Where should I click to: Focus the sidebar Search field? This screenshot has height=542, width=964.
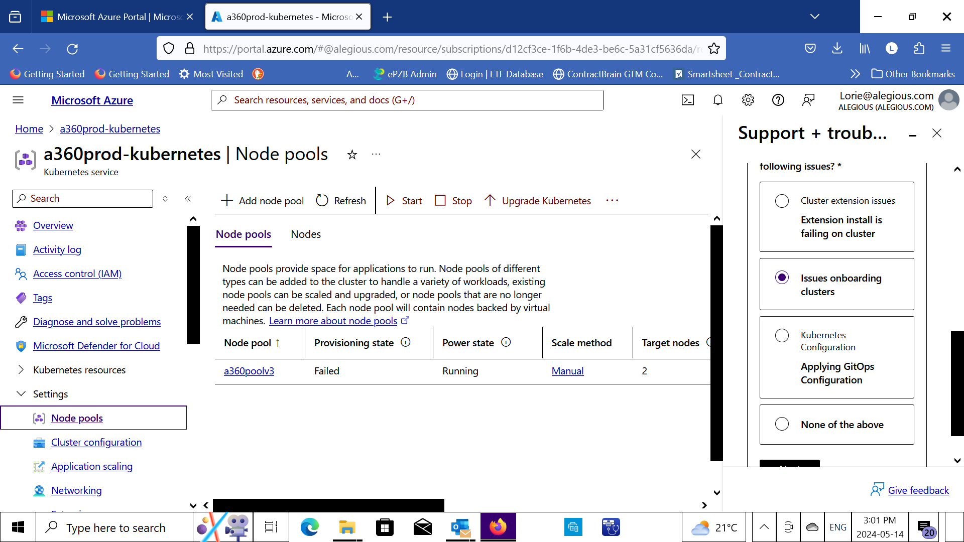(82, 199)
